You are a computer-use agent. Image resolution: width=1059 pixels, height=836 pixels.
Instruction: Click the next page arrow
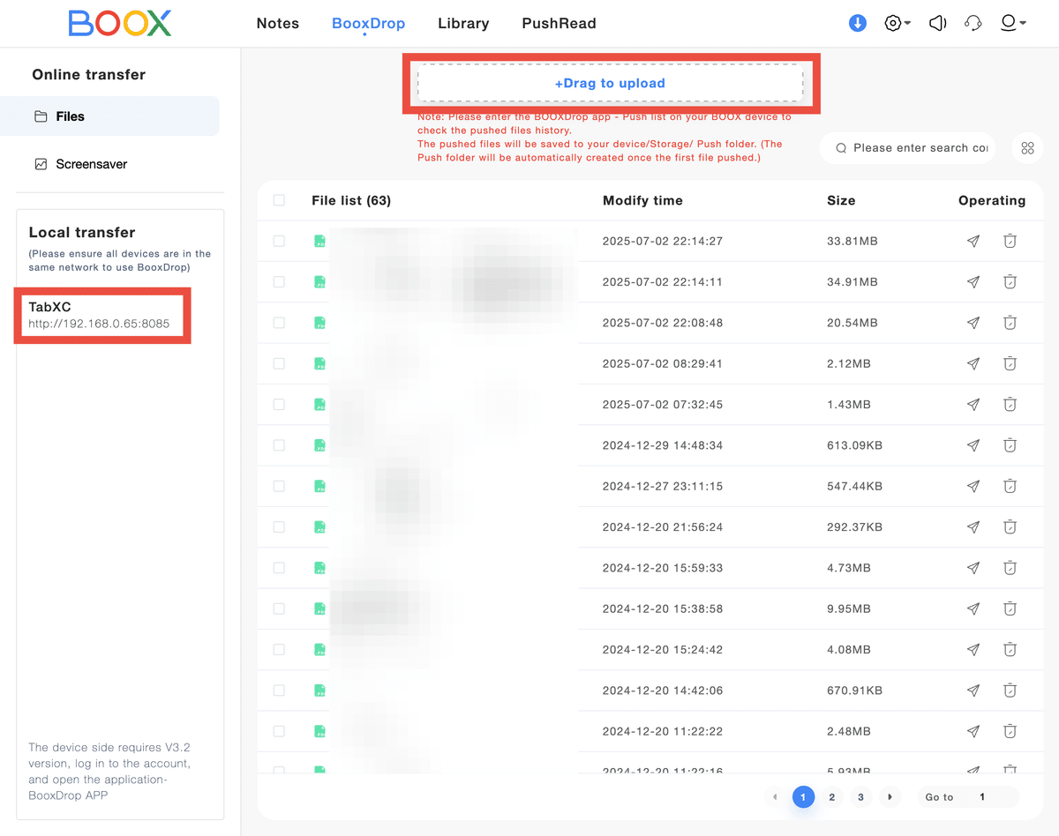pyautogui.click(x=890, y=797)
